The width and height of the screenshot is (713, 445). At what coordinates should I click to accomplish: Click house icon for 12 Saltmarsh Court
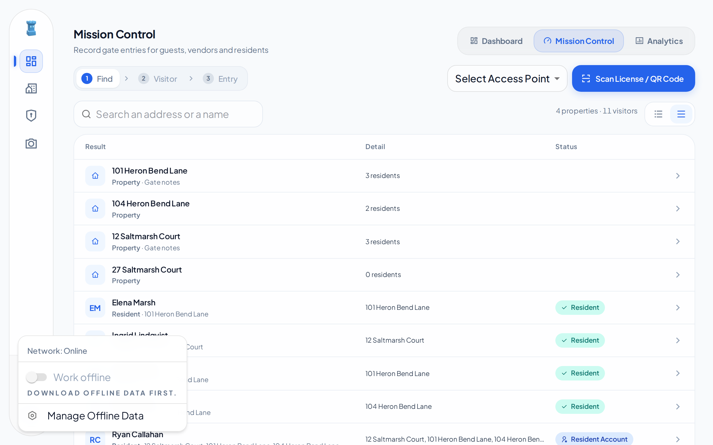point(95,242)
